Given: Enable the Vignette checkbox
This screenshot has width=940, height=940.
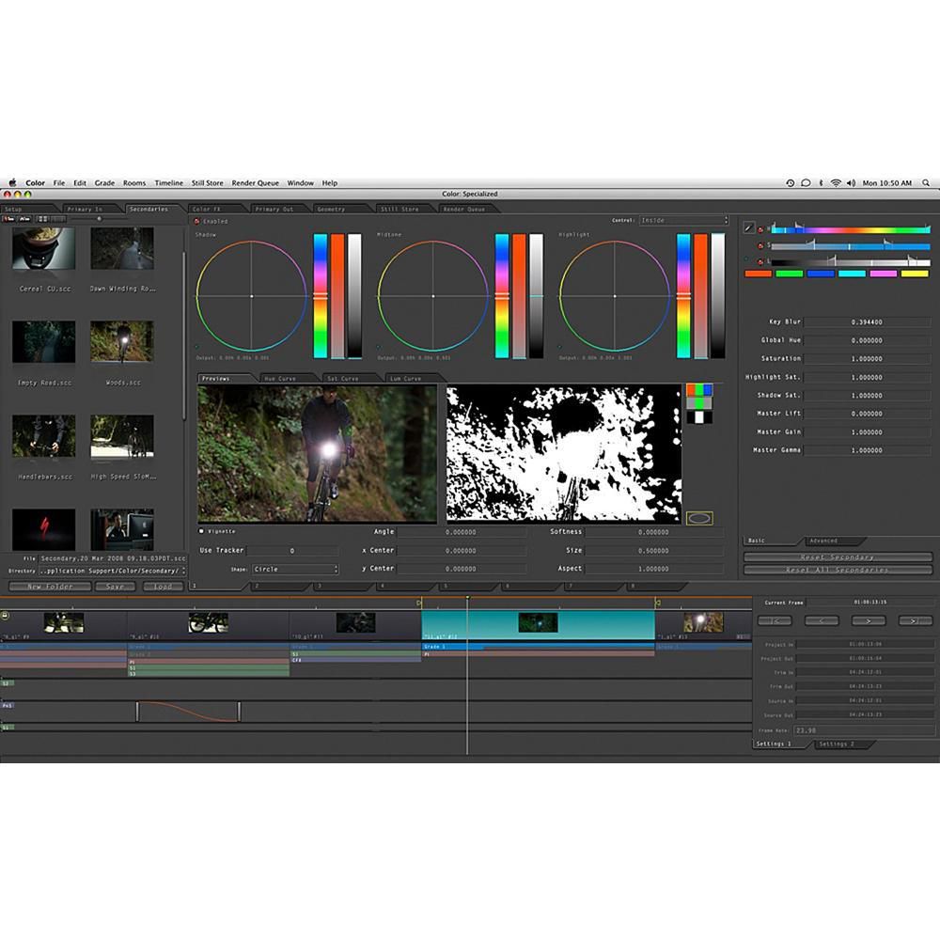Looking at the screenshot, I should pos(201,531).
